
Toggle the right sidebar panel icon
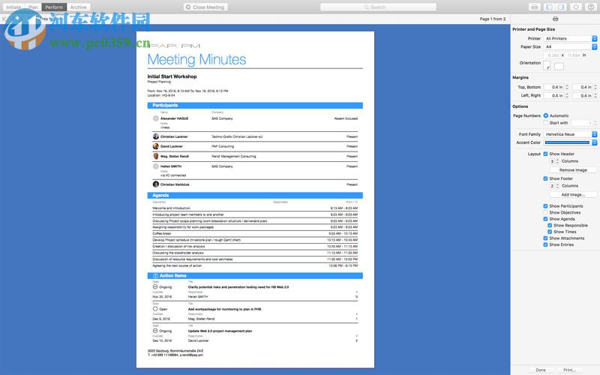[x=561, y=7]
